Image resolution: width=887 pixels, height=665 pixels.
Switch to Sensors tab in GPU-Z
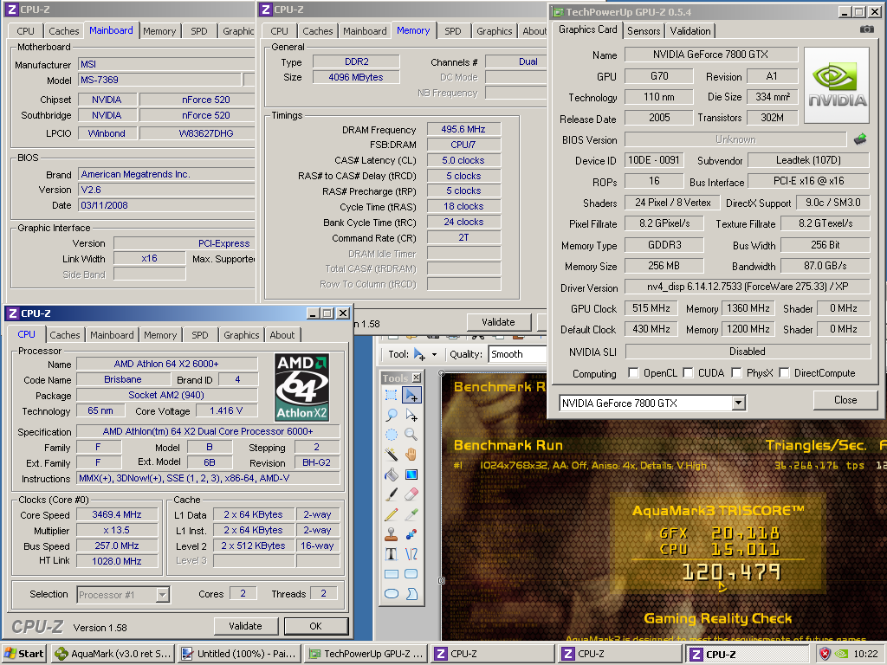tap(644, 31)
